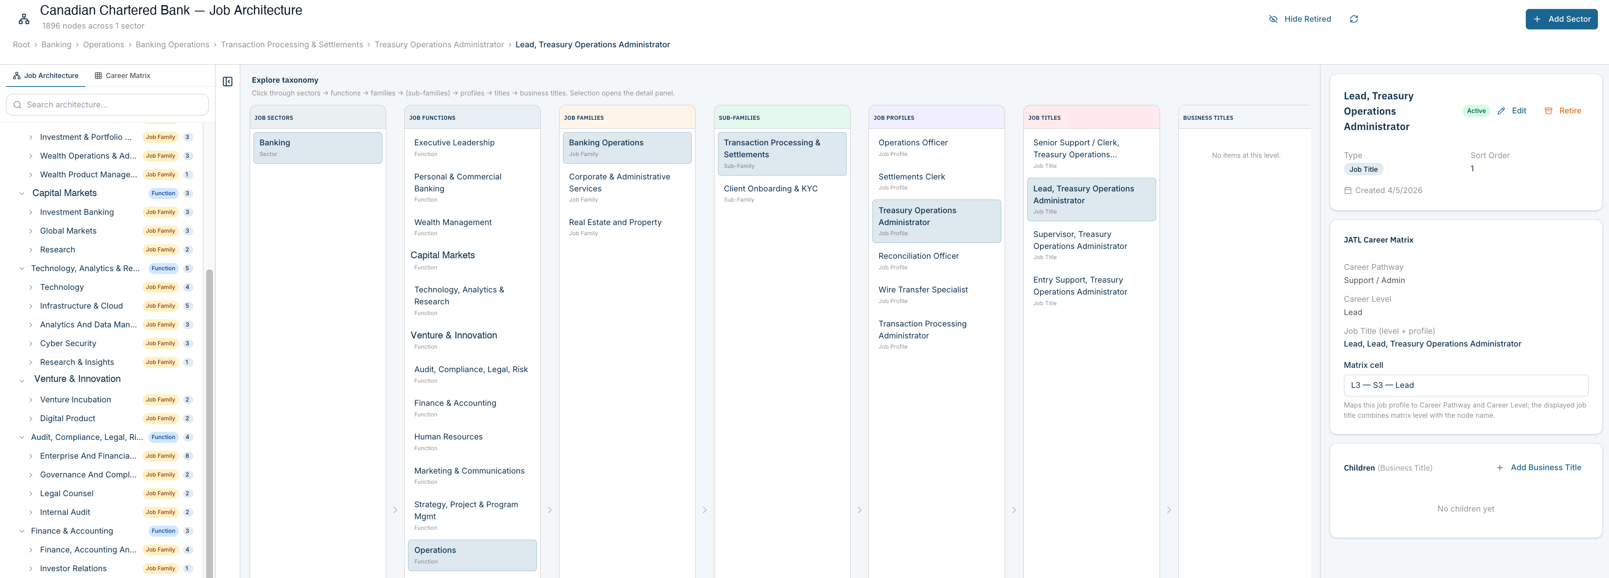Select Analytics And Data Man... in the tree
1609x578 pixels.
click(88, 325)
